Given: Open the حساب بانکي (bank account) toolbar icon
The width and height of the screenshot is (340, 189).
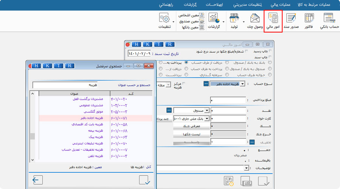Looking at the screenshot, I should (329, 21).
